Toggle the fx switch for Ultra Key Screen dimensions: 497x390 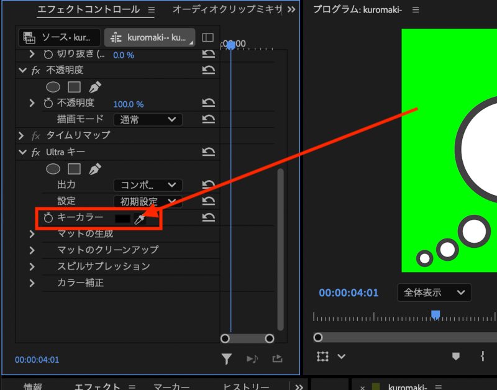point(36,152)
